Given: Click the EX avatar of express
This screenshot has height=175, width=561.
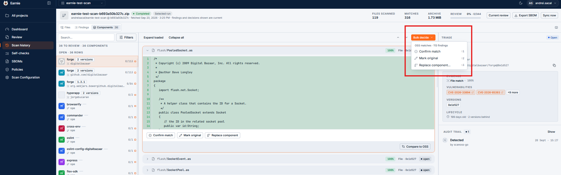Looking at the screenshot, I should click(61, 162).
